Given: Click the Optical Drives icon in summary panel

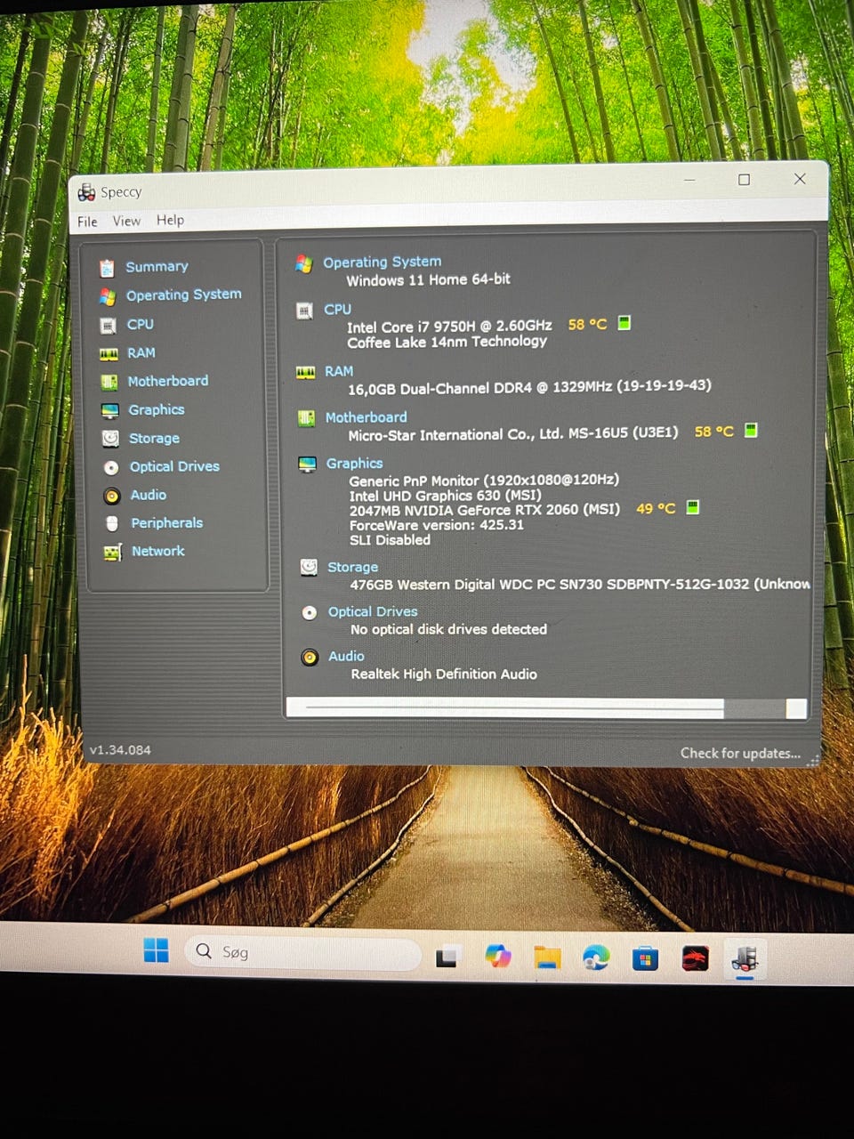Looking at the screenshot, I should [310, 613].
